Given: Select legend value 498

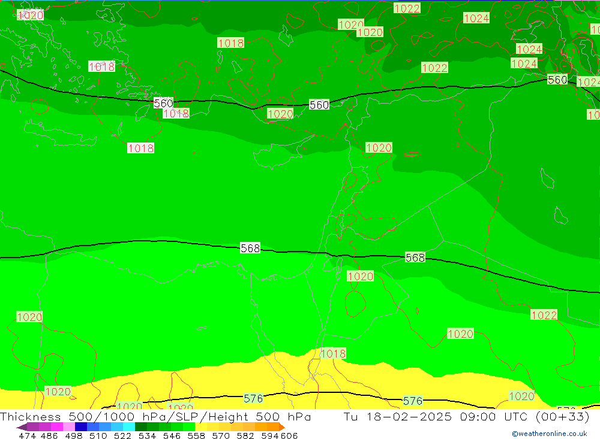Looking at the screenshot, I should click(73, 435).
